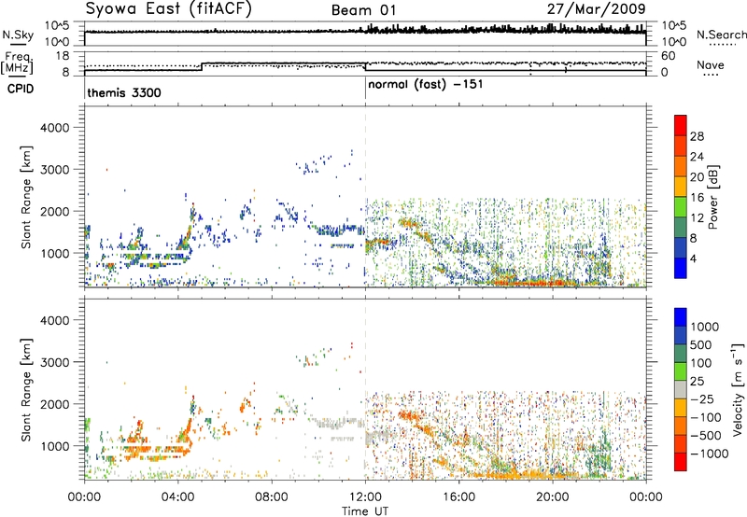This screenshot has height=517, width=747.
Task: Click the date '27/Mar/2009'
Action: pos(597,8)
